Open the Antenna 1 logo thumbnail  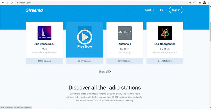pos(125,33)
